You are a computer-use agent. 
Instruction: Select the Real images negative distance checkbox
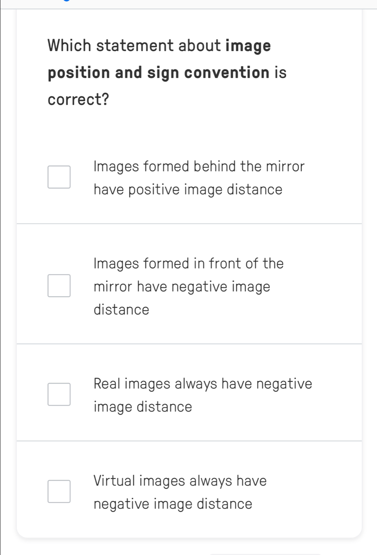[x=59, y=394]
